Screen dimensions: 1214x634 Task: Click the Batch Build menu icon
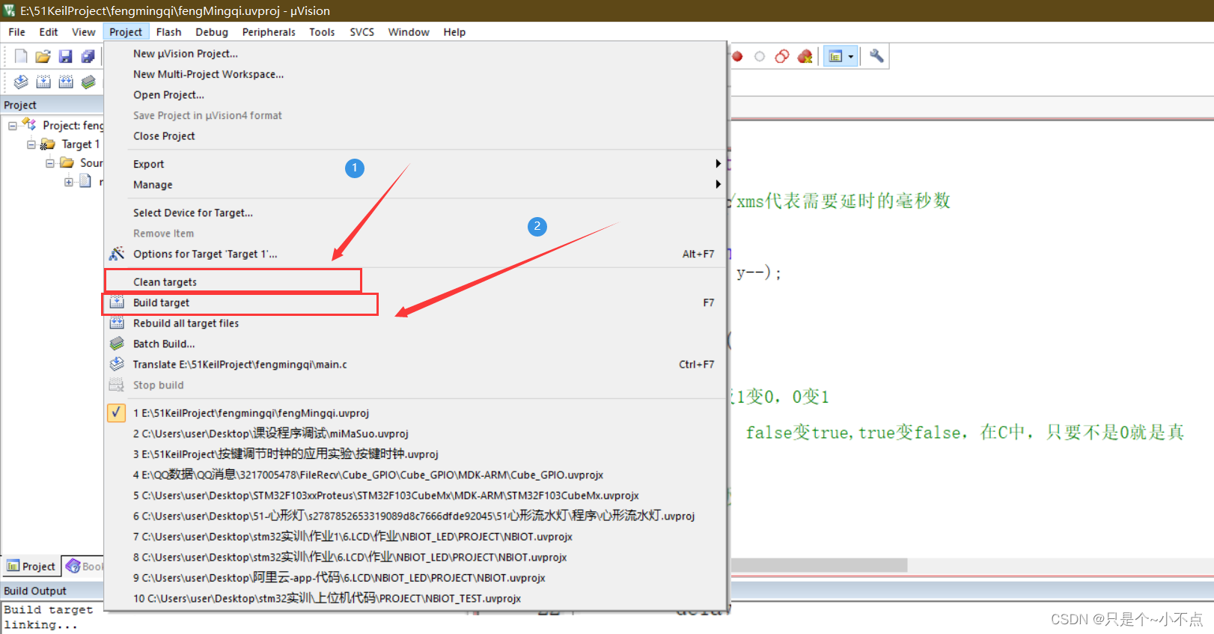pos(117,344)
